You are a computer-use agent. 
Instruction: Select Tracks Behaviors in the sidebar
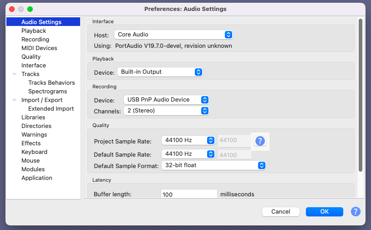51,83
